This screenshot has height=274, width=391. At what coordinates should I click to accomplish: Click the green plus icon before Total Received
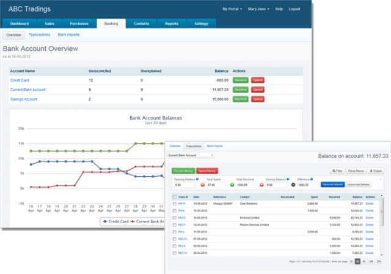232,185
